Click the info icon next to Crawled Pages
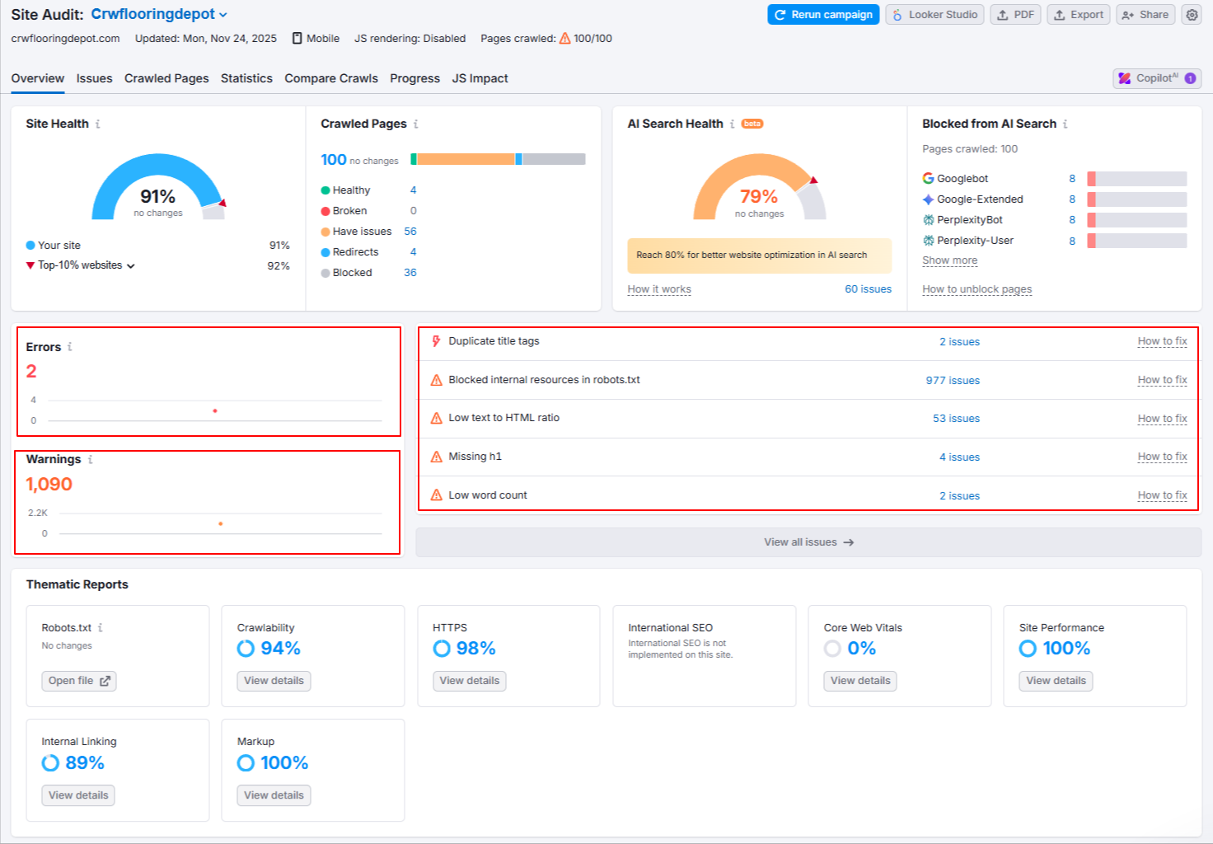1213x844 pixels. point(416,124)
